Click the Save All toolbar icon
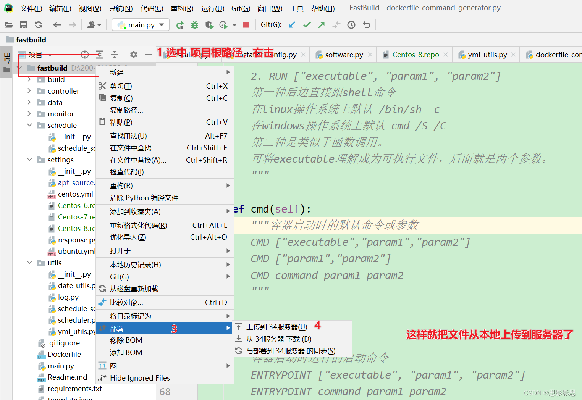 pos(24,25)
